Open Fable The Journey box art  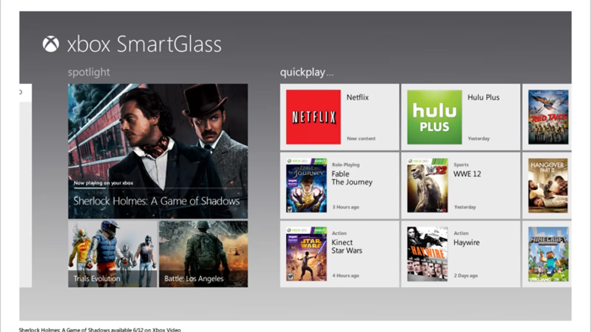[x=307, y=186]
